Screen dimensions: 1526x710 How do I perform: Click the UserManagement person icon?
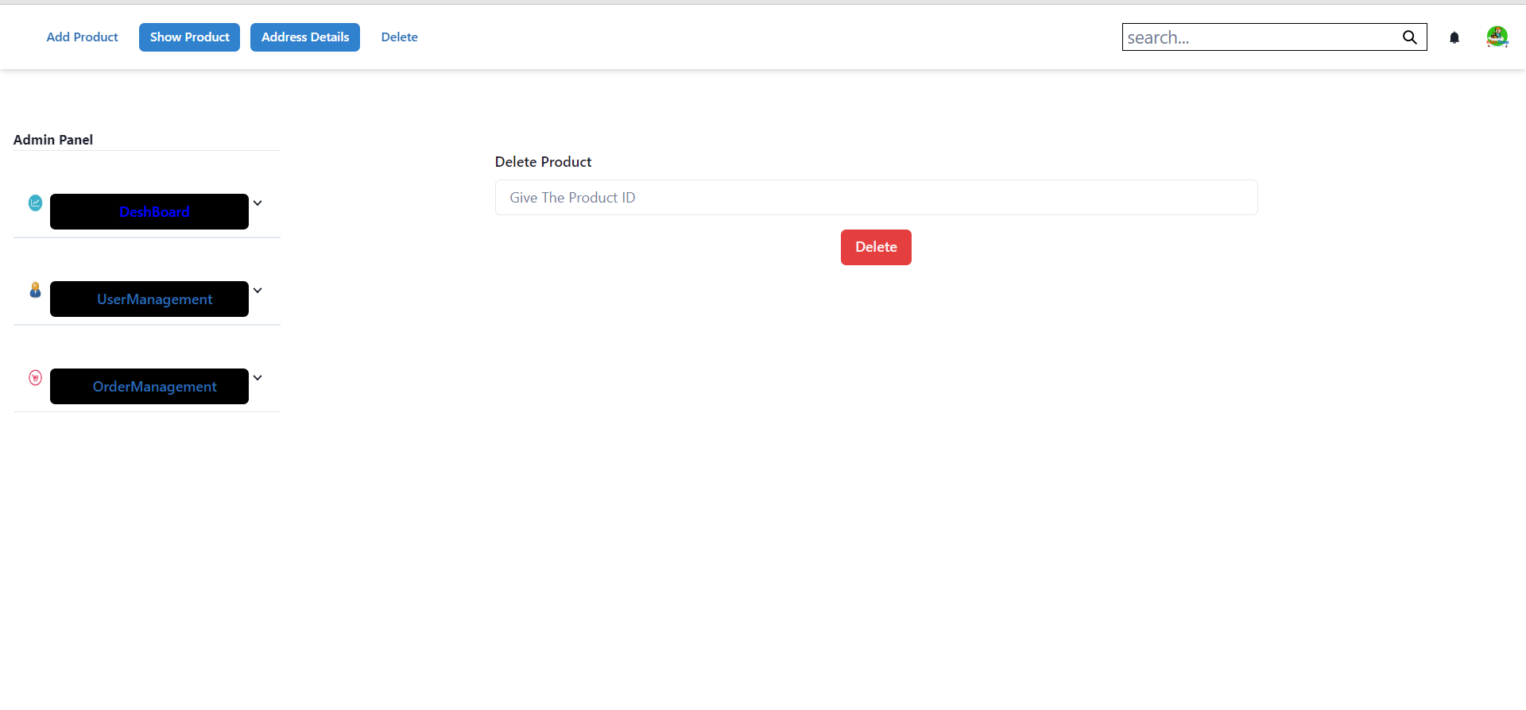pyautogui.click(x=35, y=290)
